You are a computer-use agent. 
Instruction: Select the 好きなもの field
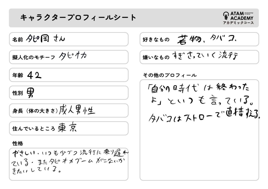[x=199, y=39]
